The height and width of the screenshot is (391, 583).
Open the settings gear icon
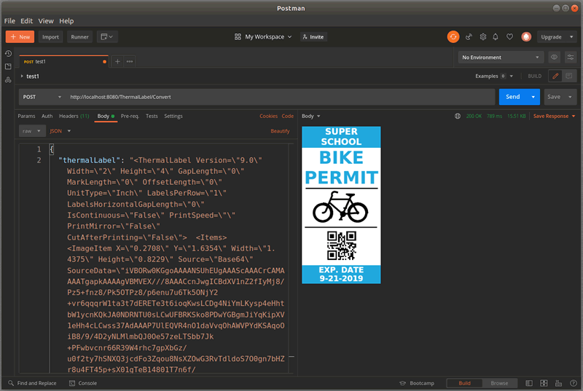coord(482,36)
